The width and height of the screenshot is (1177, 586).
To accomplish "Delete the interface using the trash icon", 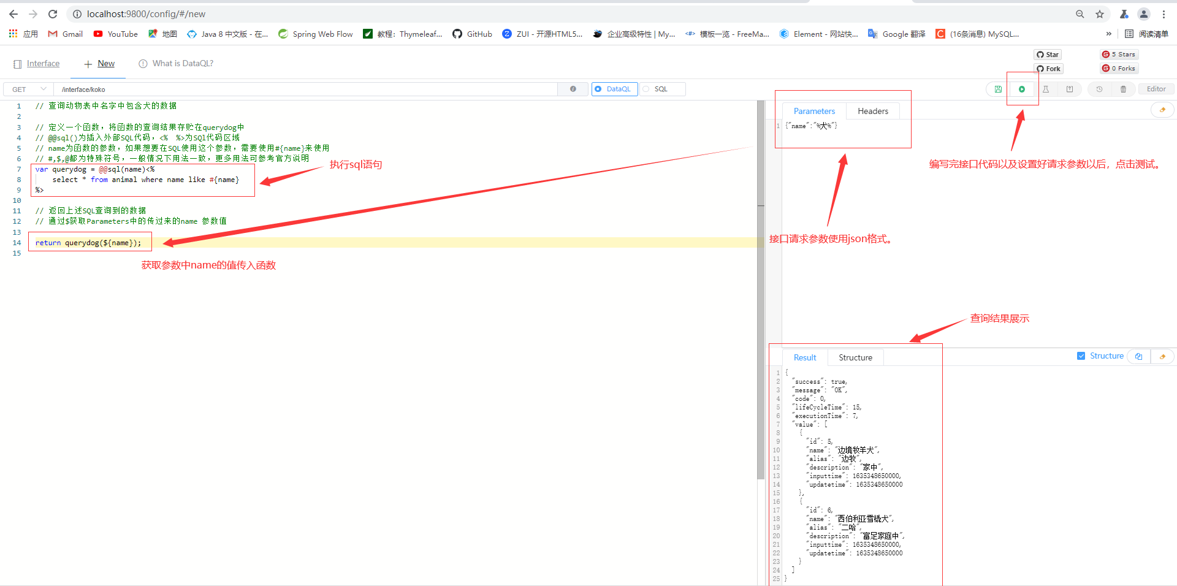I will (x=1124, y=89).
